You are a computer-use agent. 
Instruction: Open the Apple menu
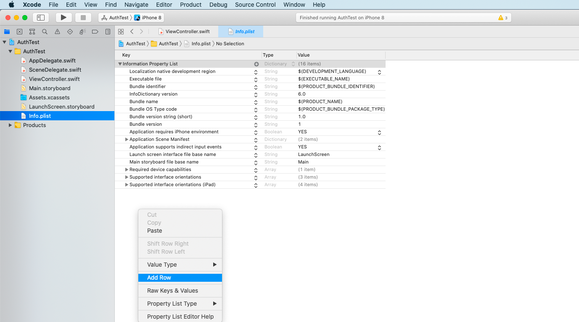(x=11, y=5)
